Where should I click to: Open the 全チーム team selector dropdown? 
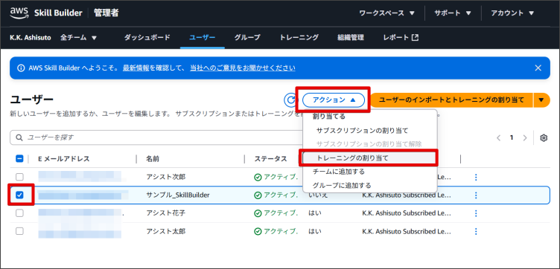[x=79, y=37]
